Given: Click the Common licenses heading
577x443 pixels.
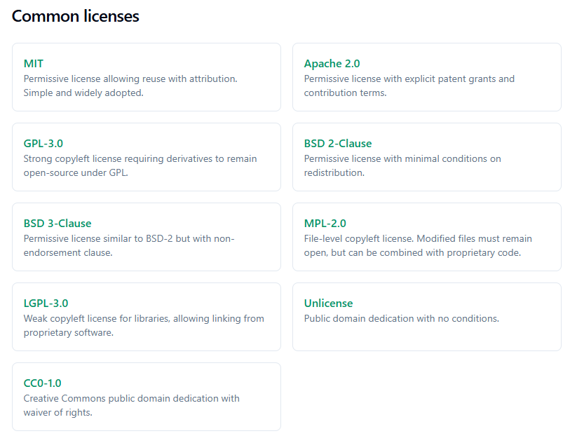Looking at the screenshot, I should (76, 16).
